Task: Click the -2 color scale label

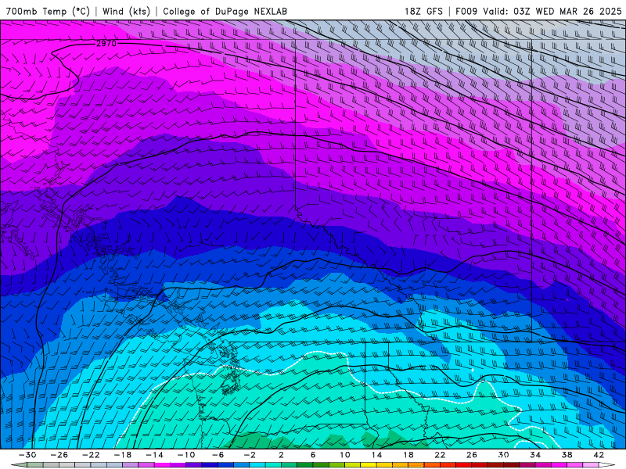Action: point(250,455)
